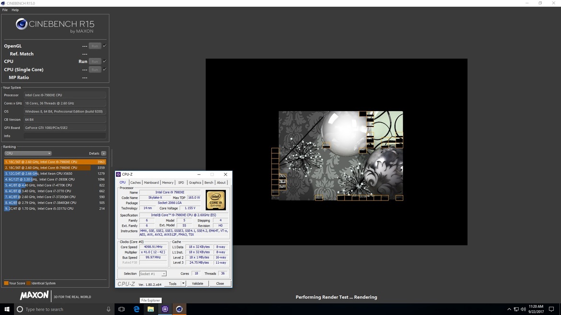This screenshot has height=315, width=561.
Task: Click the Run button for OpenGL test
Action: [x=95, y=46]
